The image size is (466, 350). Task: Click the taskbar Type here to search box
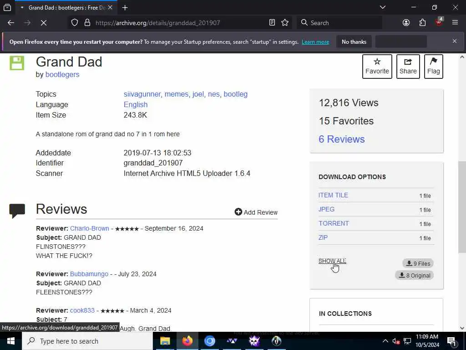click(87, 341)
